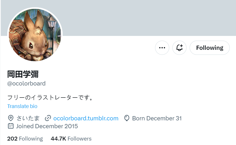236x145 pixels.
Task: Open the three-dot more options menu
Action: click(162, 48)
